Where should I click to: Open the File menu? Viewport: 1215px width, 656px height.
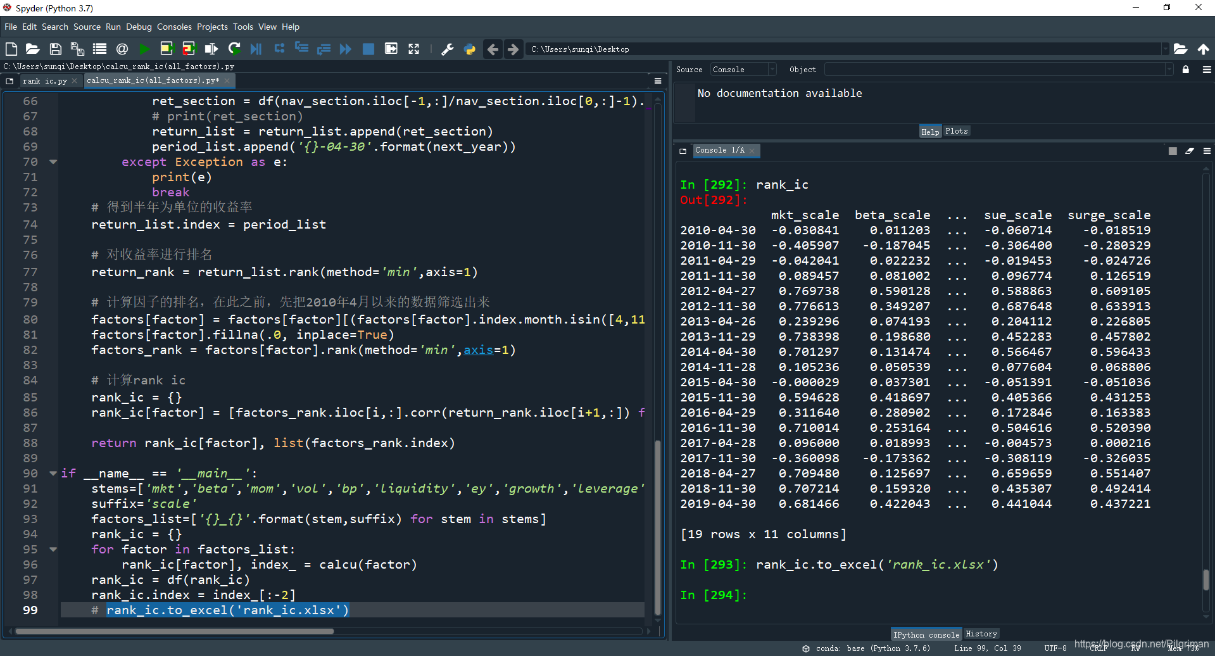click(11, 27)
